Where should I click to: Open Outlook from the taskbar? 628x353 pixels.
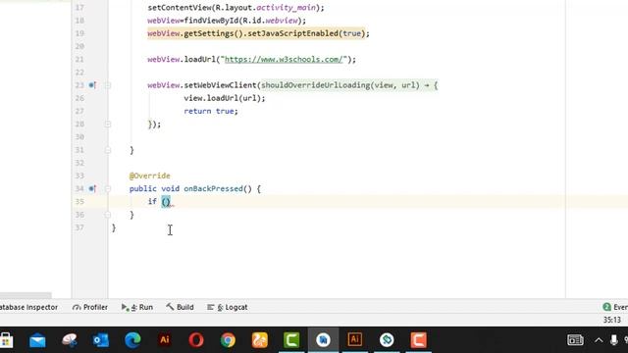tap(100, 340)
